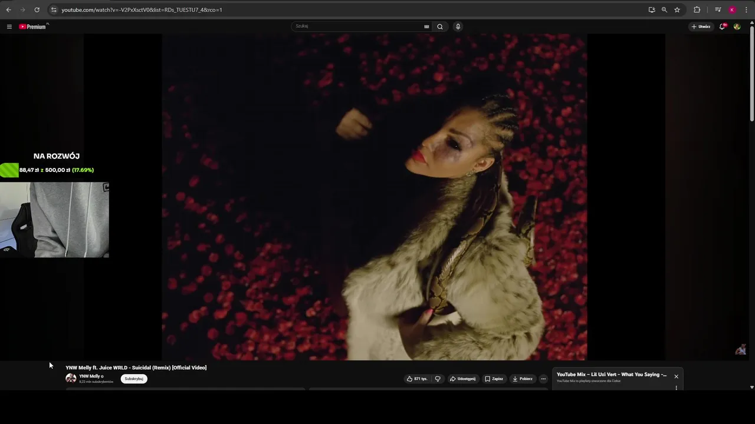Screen dimensions: 755x424
Task: Open the YouTube hamburger guide menu
Action: tap(9, 26)
